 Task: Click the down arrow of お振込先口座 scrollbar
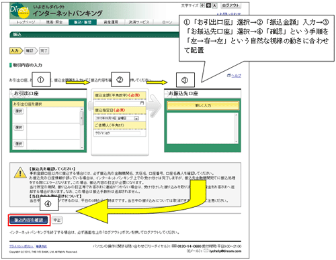(236, 141)
